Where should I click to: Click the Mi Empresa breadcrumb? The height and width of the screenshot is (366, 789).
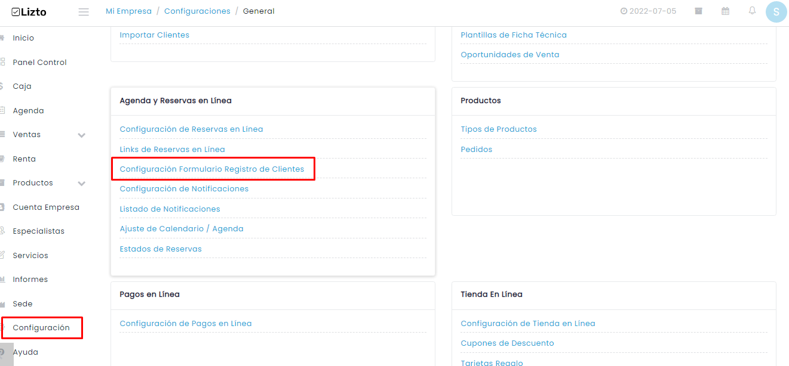pyautogui.click(x=128, y=11)
